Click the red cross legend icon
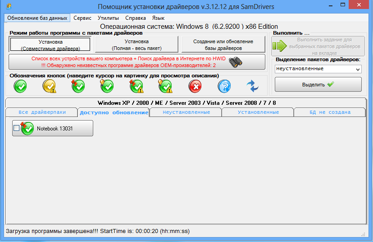Viewport: 373px width, 242px height. click(195, 86)
